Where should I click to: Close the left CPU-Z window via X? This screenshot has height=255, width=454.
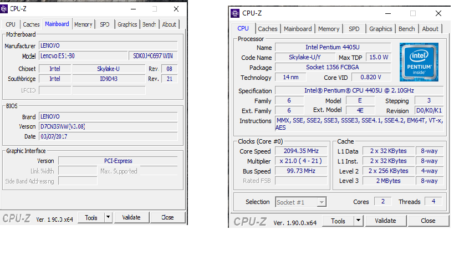[x=176, y=9]
